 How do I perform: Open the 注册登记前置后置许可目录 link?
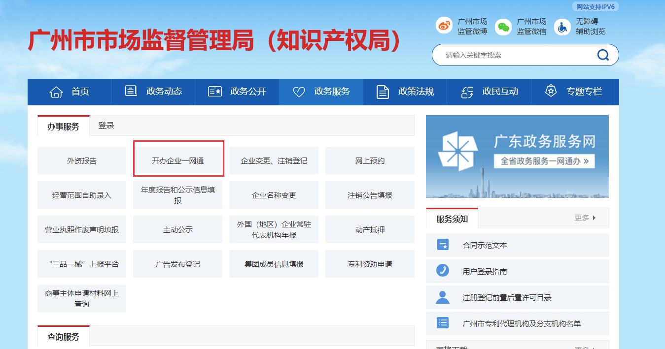tap(507, 297)
